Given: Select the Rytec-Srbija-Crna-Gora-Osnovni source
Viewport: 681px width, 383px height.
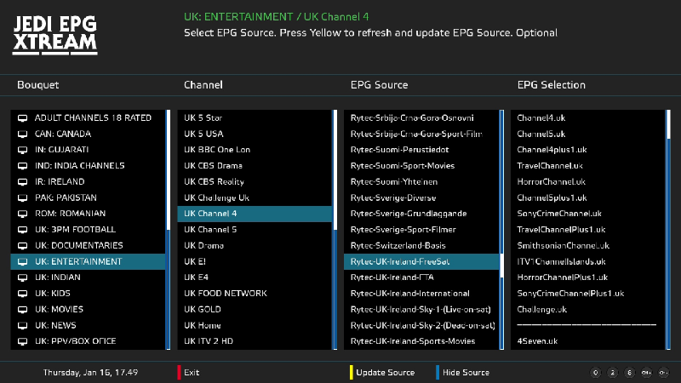Looking at the screenshot, I should (x=421, y=118).
